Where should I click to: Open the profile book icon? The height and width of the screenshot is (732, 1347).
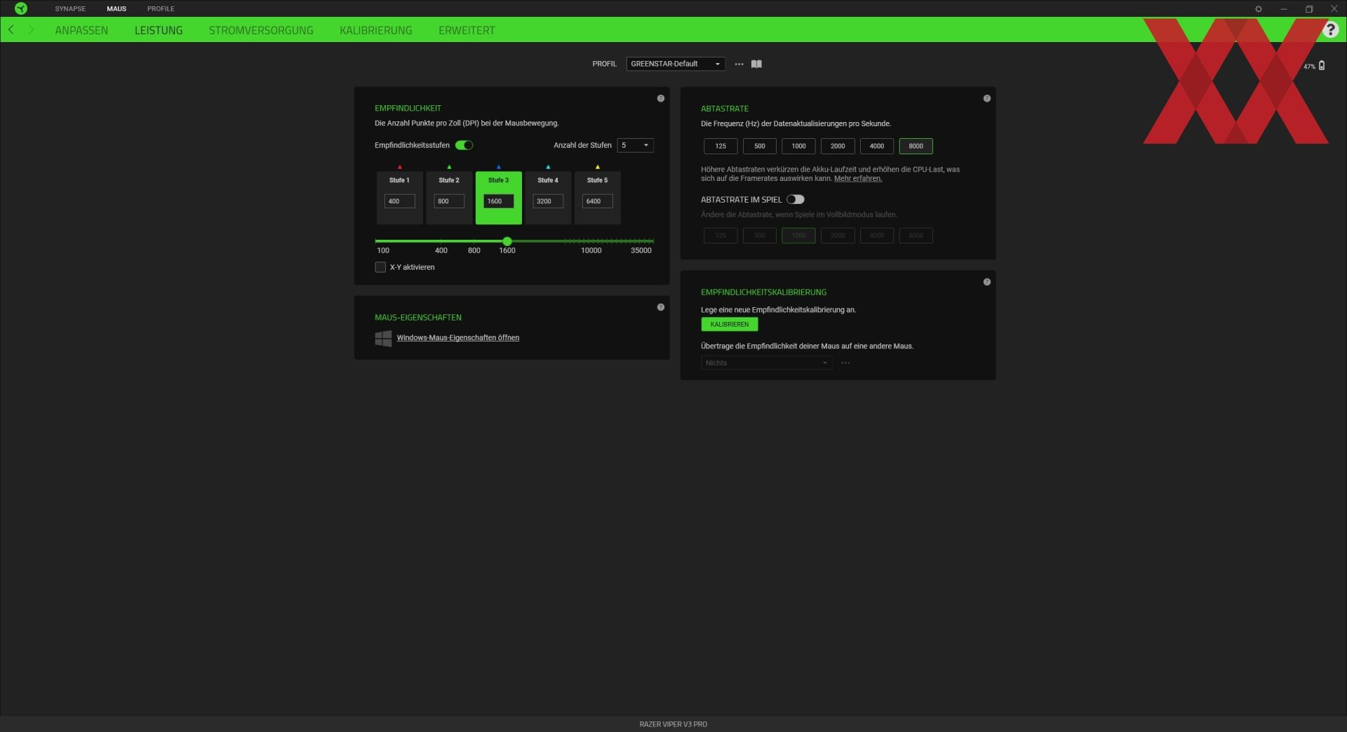pos(756,64)
